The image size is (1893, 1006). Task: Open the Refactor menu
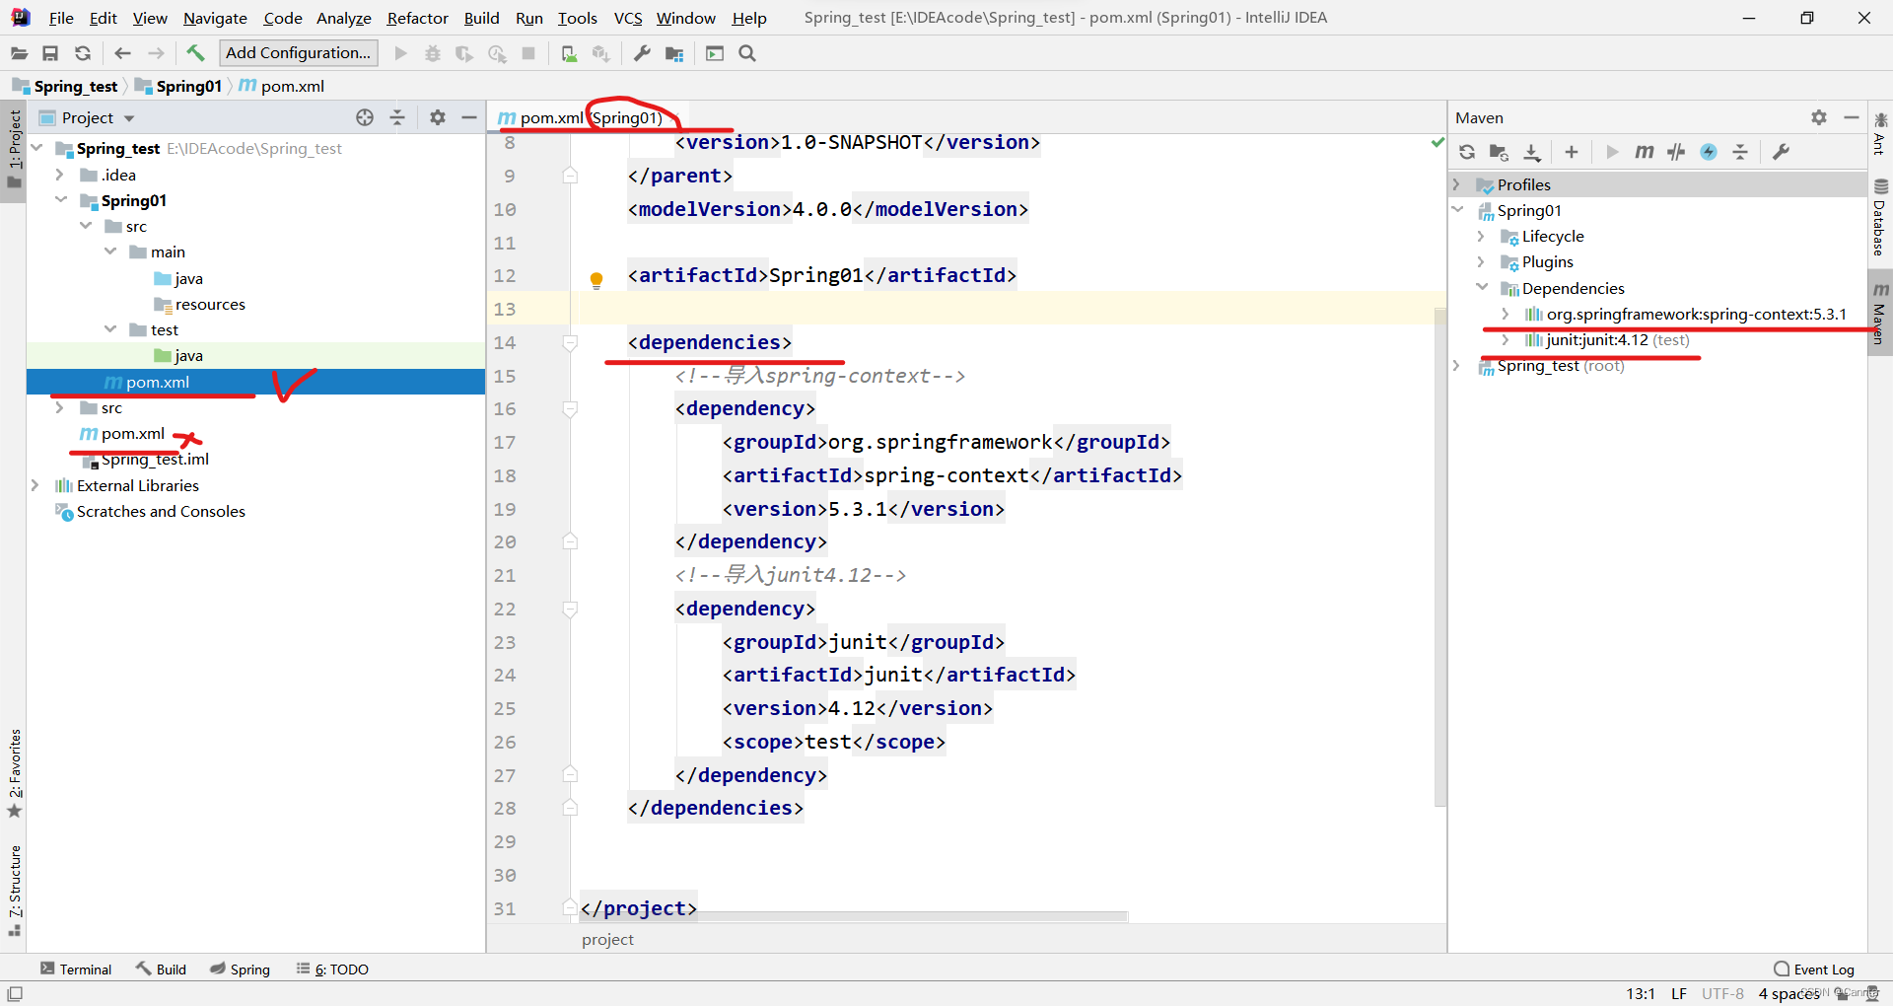(417, 18)
